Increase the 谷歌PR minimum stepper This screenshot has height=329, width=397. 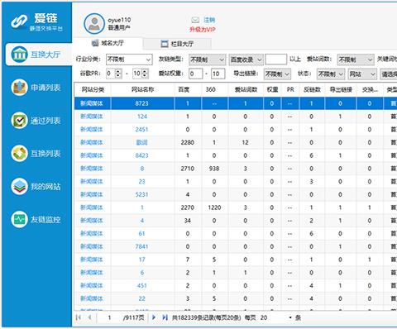[x=118, y=71]
